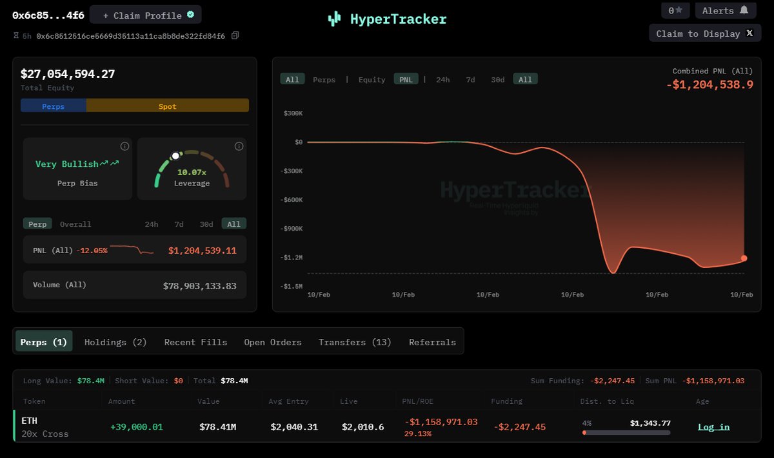
Task: Switch chart to Equity mode
Action: coord(372,79)
